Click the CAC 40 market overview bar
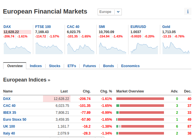Image resolution: width=196 pixels, height=138 pixels. pyautogui.click(x=140, y=106)
